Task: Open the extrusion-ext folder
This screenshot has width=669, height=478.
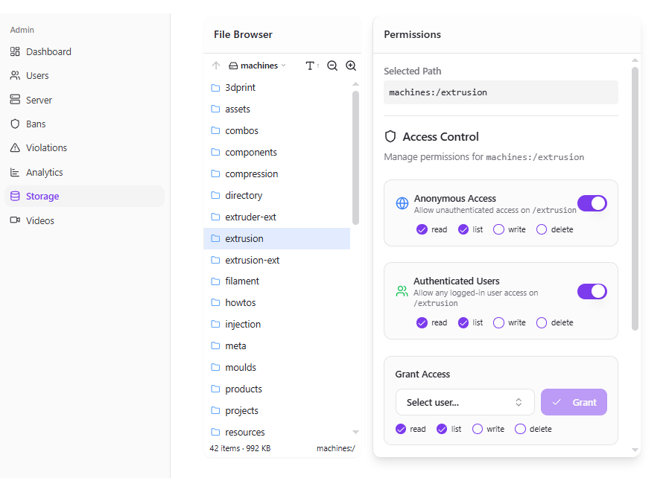Action: [252, 260]
